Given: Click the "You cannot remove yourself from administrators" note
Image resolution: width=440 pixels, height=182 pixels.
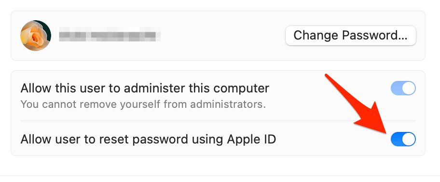Looking at the screenshot, I should point(143,104).
